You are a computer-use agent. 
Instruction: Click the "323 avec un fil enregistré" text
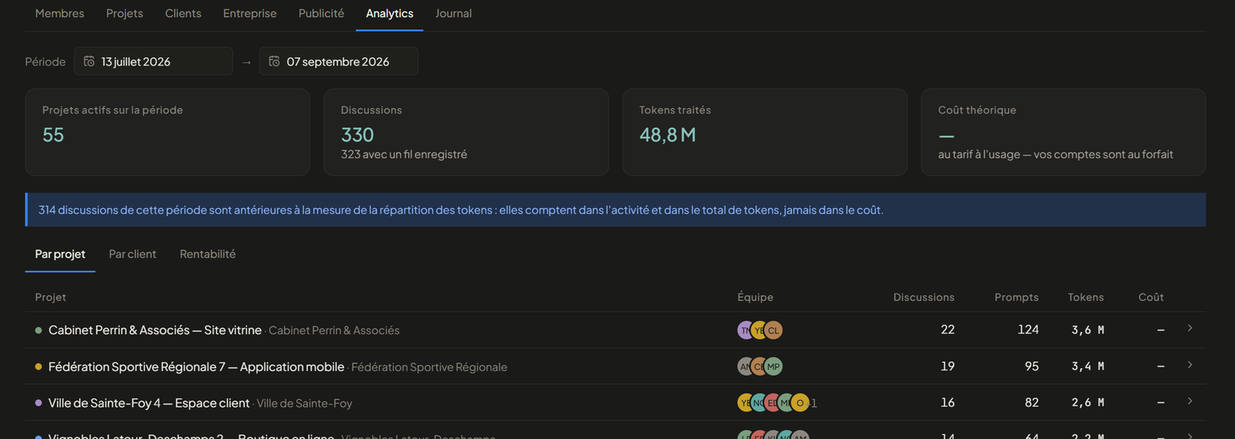404,154
